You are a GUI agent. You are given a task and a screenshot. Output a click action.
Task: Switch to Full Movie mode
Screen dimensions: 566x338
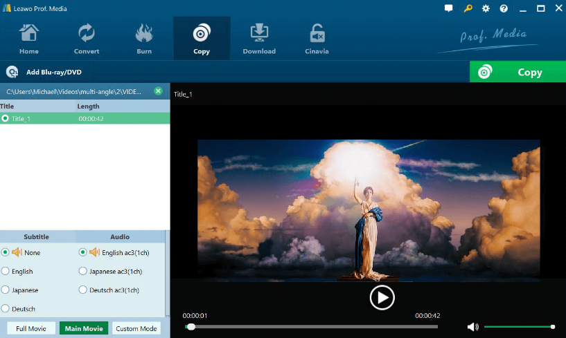(31, 328)
